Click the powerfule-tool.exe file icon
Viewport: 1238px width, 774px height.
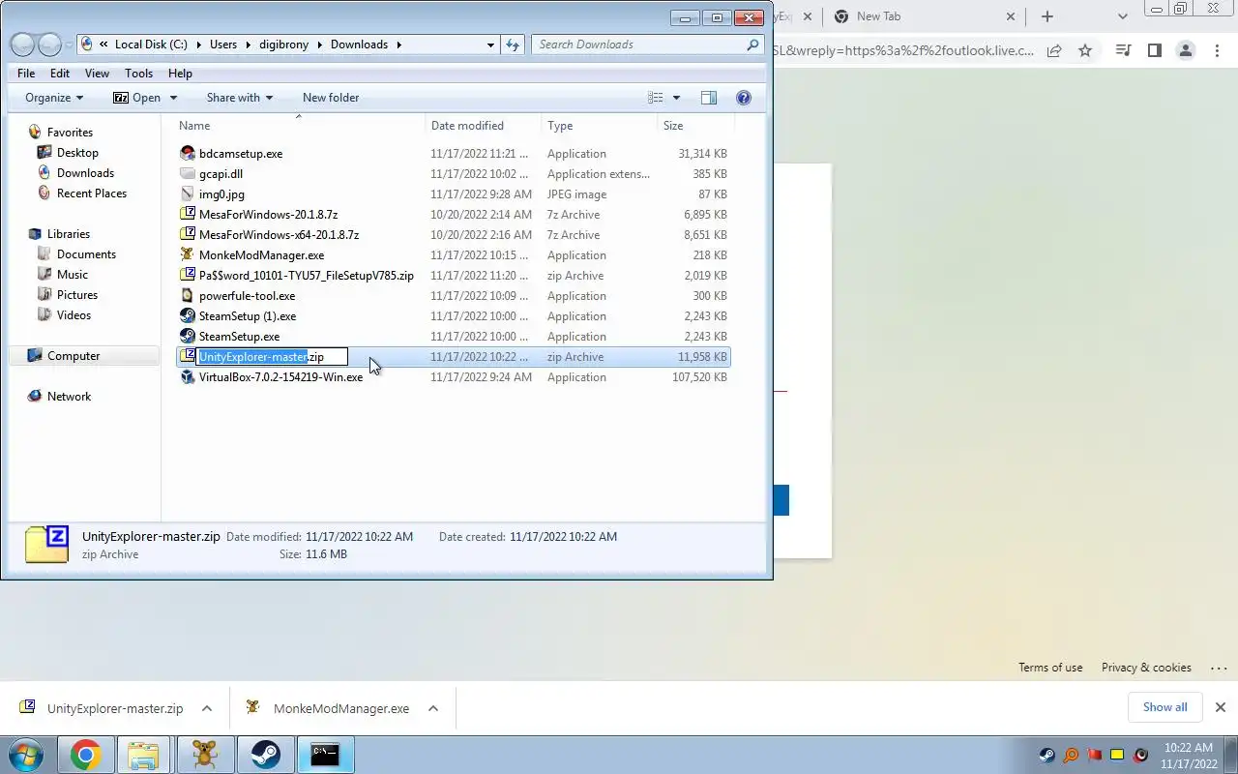tap(188, 296)
